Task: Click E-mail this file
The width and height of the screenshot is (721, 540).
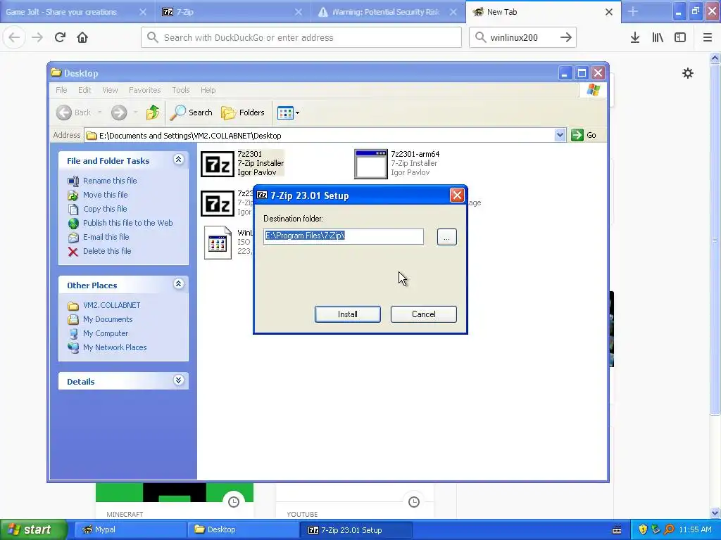Action: (106, 237)
